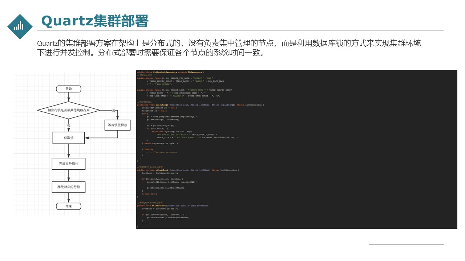Image resolution: width=465 pixels, height=261 pixels.
Task: Click the "rs = ps.executeQuery();" line
Action: (161, 125)
